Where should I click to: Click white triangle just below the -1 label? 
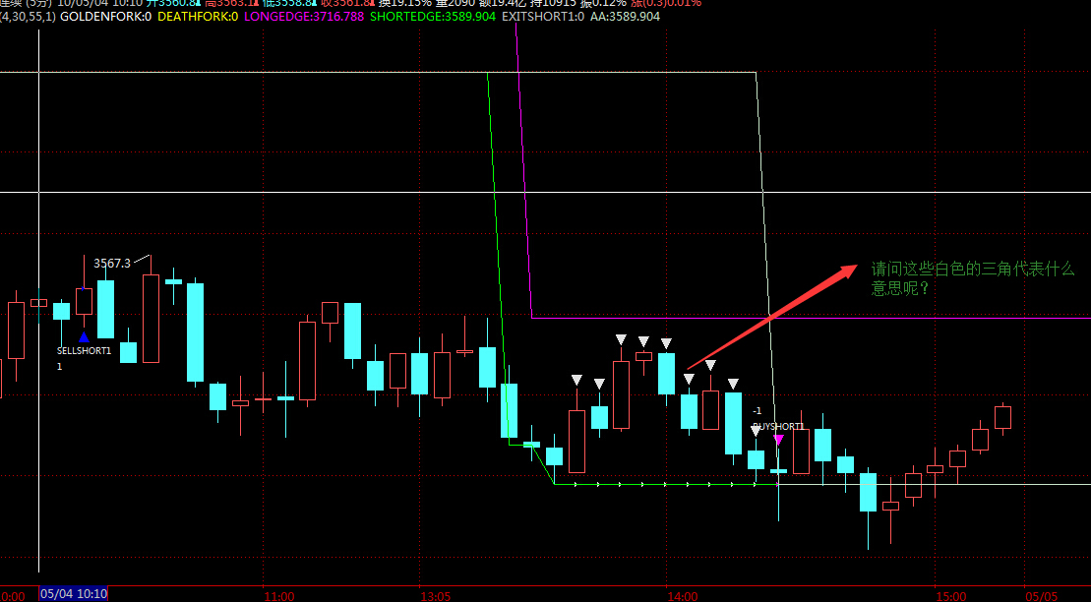756,431
